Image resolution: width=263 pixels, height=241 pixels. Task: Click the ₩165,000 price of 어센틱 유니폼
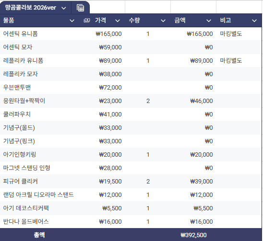[x=108, y=34]
